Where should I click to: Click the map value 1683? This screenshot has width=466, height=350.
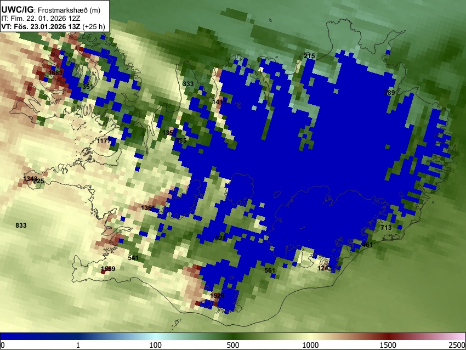click(55, 73)
